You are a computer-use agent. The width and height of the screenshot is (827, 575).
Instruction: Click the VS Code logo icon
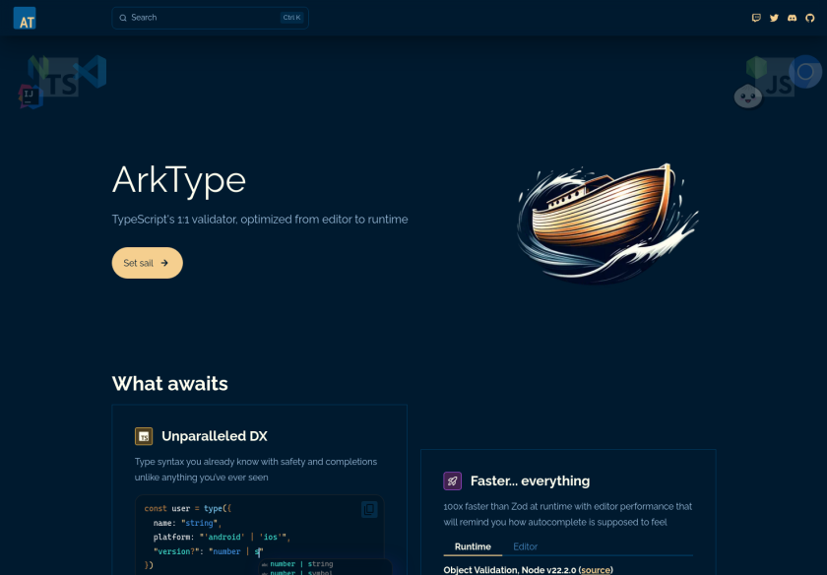[x=91, y=72]
